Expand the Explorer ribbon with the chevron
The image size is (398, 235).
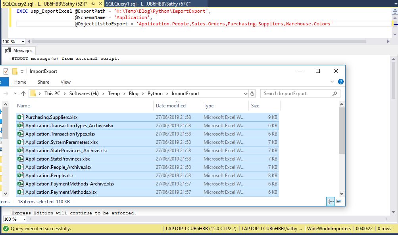click(333, 82)
